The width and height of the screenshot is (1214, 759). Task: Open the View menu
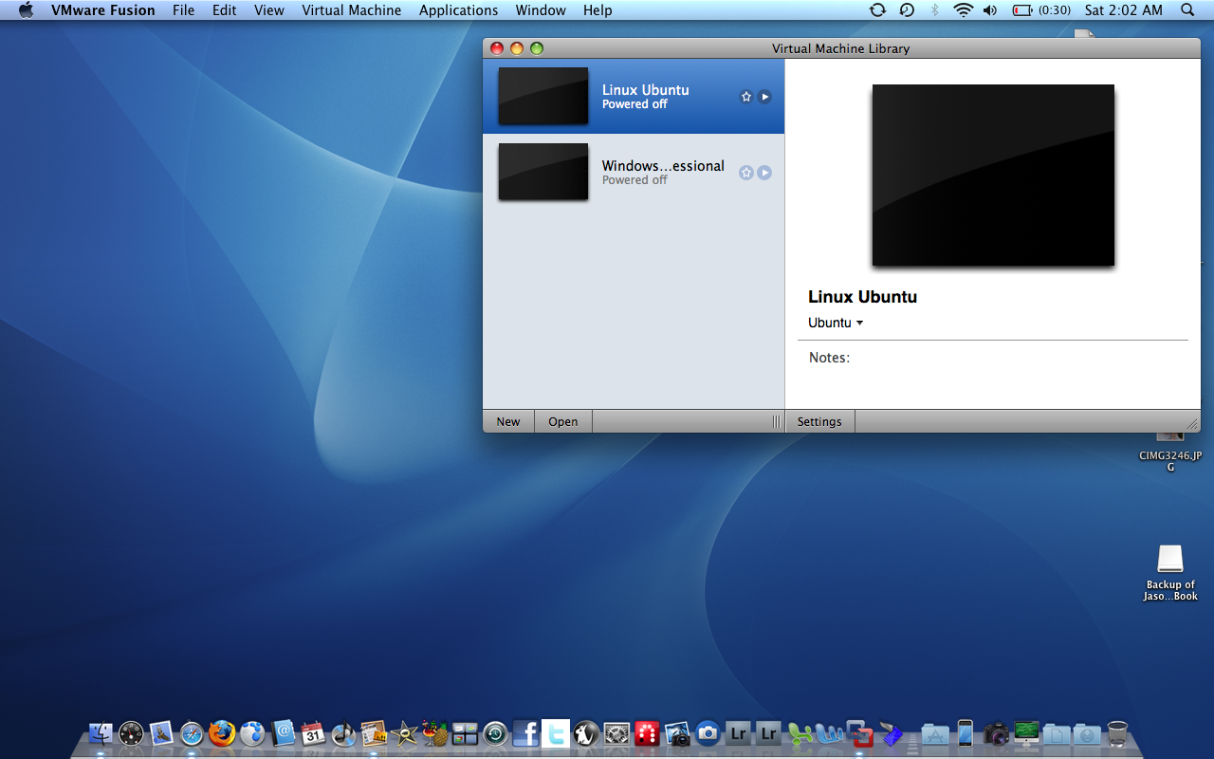pyautogui.click(x=269, y=10)
